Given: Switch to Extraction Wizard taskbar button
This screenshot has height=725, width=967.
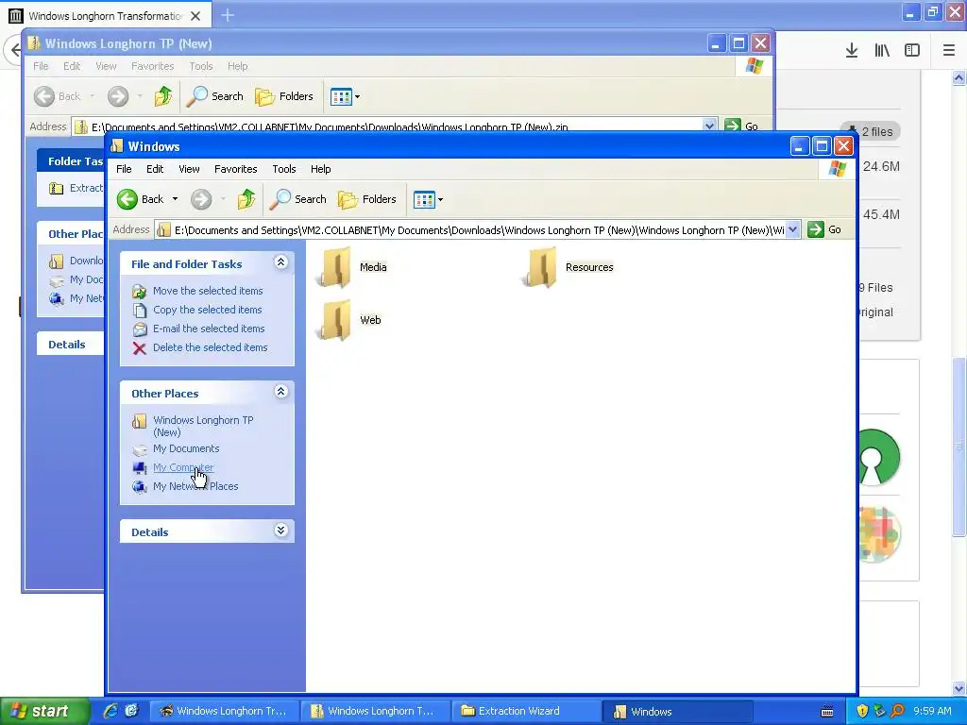Looking at the screenshot, I should pyautogui.click(x=526, y=711).
